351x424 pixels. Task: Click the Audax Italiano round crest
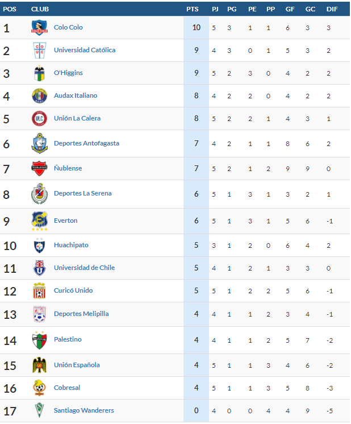click(39, 95)
